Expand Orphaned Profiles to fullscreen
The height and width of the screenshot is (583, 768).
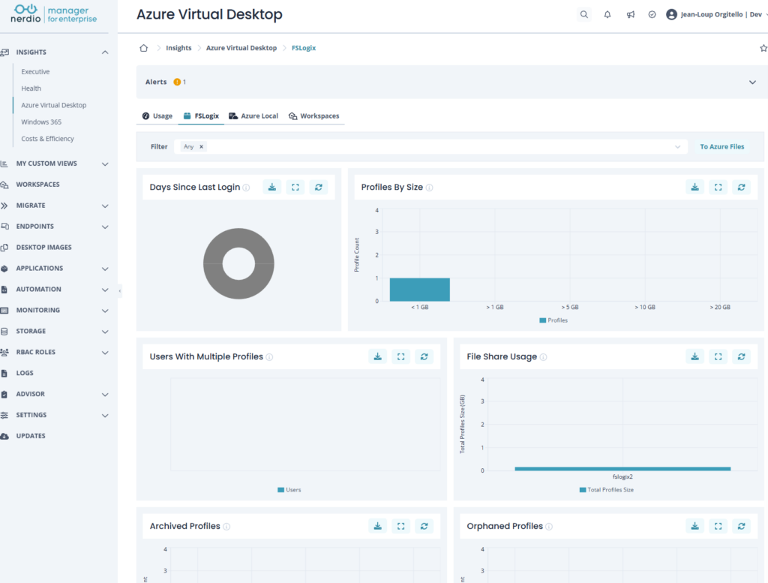coord(718,526)
